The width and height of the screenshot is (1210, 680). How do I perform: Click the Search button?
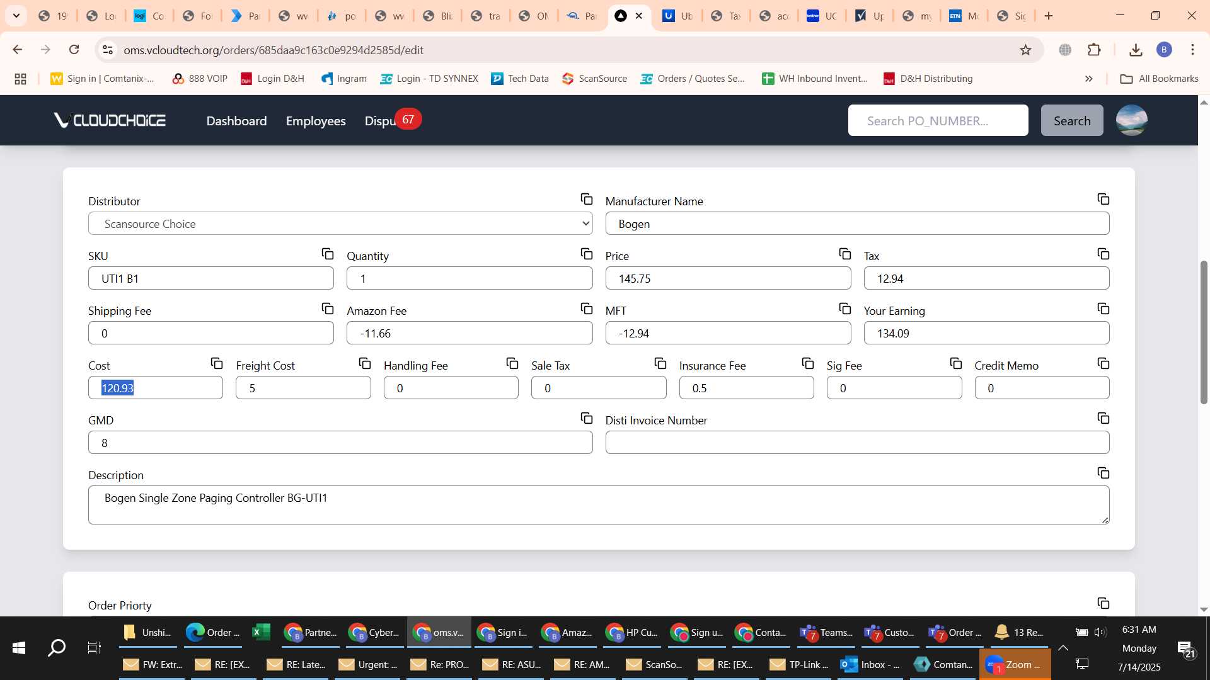click(1072, 120)
